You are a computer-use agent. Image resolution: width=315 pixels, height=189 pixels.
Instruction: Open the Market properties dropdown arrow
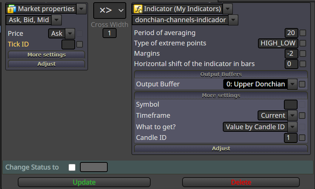81,9
